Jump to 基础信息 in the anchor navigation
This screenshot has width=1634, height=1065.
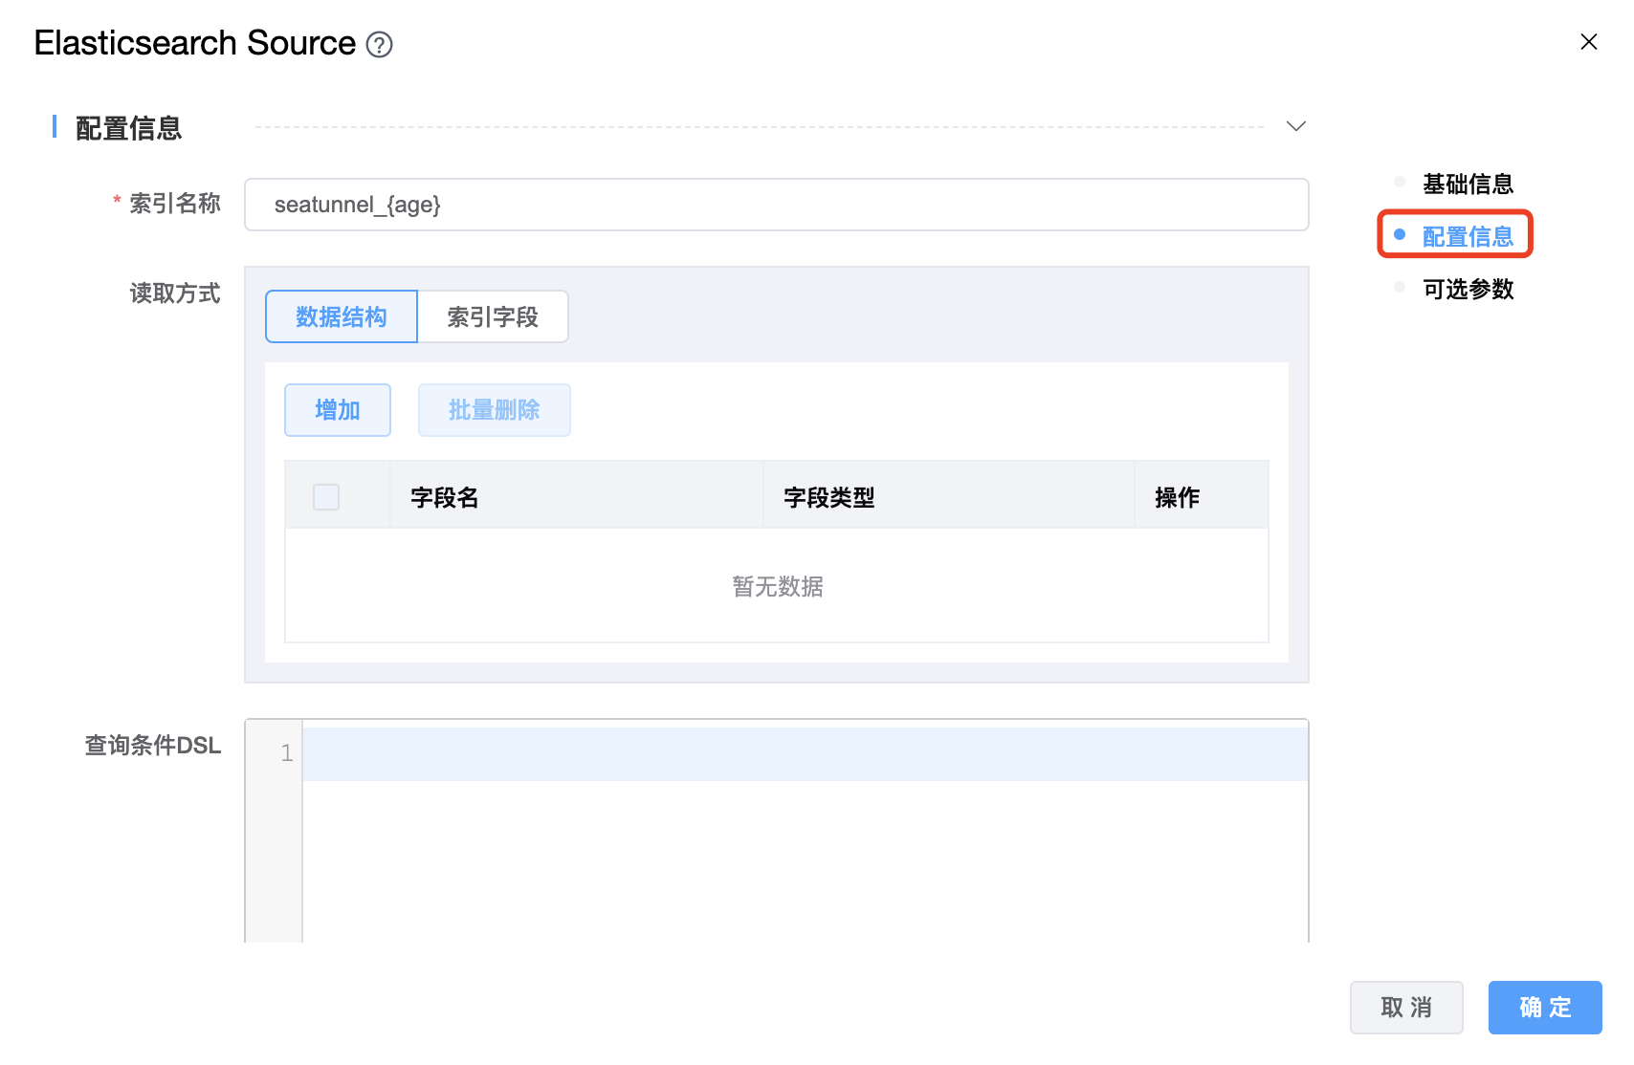(1468, 184)
